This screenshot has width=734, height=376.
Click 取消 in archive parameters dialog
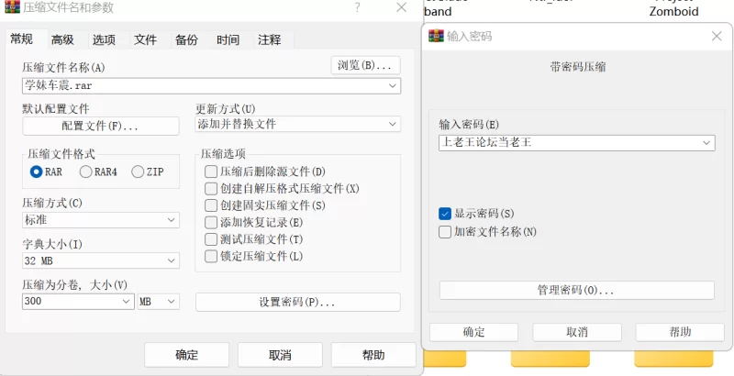[280, 355]
